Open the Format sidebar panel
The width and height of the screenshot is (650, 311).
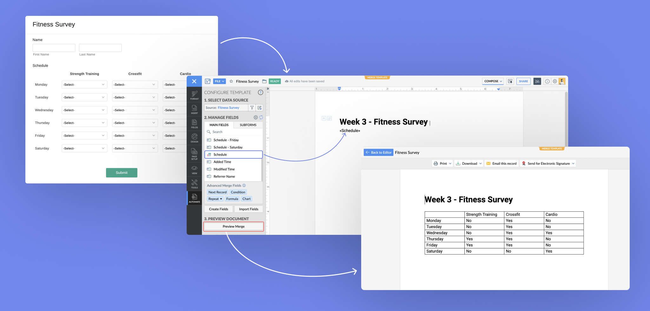click(x=194, y=95)
